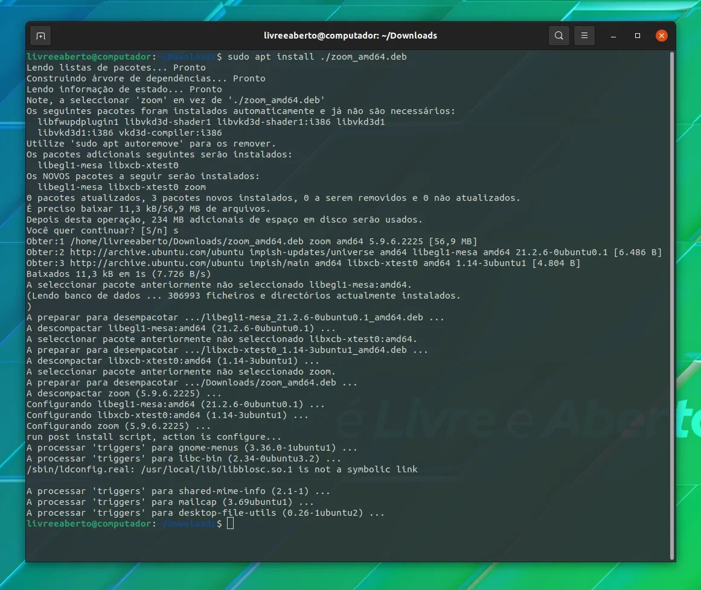Close the terminal window
The width and height of the screenshot is (701, 590).
tap(662, 36)
